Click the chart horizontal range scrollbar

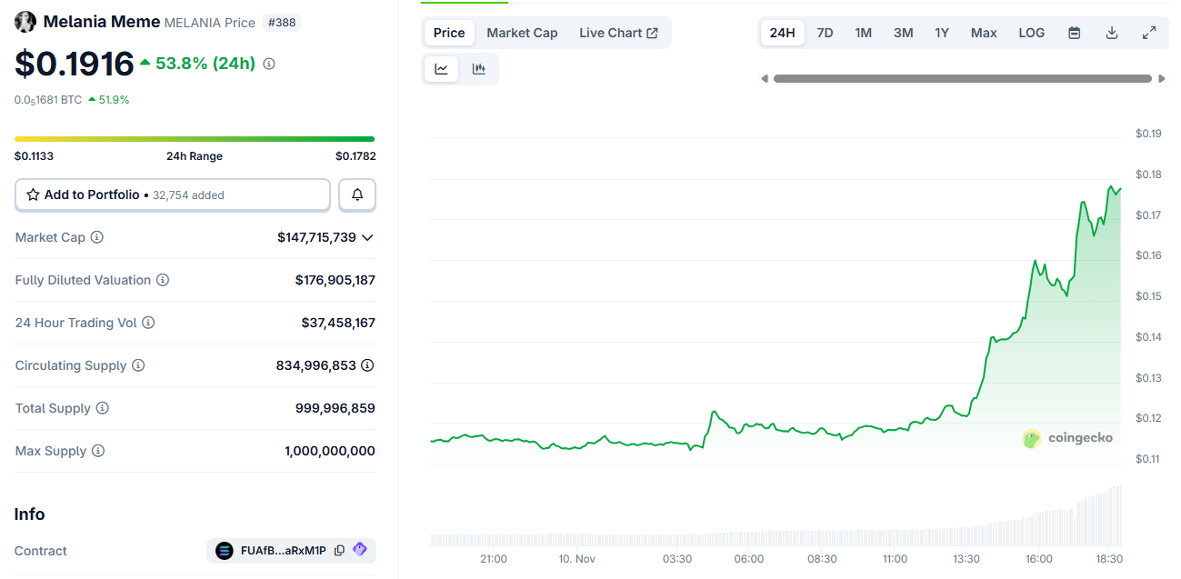coord(962,79)
